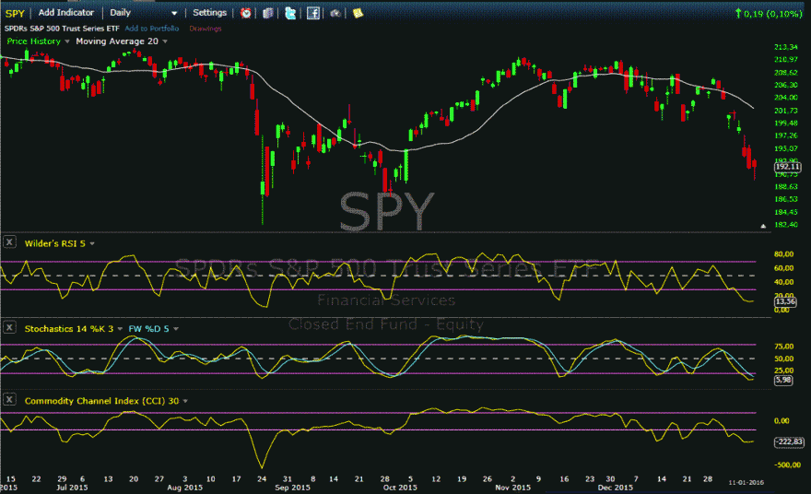Image resolution: width=811 pixels, height=494 pixels.
Task: Click the alarm clock alert icon
Action: click(x=246, y=13)
